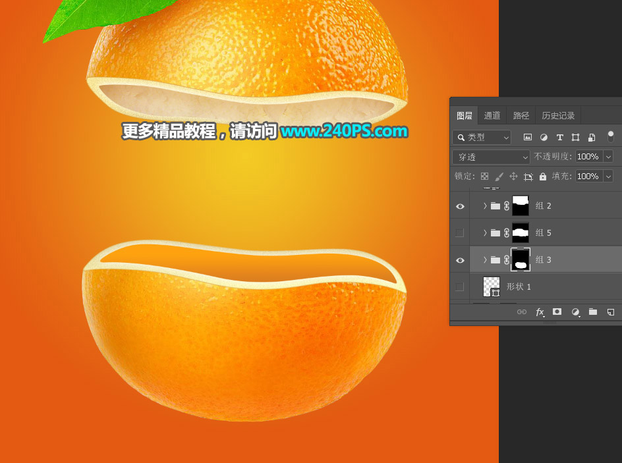Filter layers by smart object icon

(592, 137)
